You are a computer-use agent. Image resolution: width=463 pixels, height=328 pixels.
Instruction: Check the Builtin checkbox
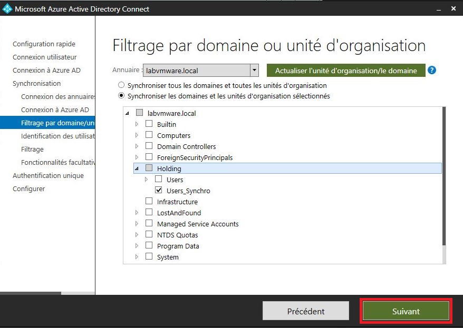149,124
